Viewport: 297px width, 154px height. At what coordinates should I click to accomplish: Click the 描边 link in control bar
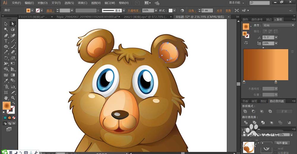50,11
